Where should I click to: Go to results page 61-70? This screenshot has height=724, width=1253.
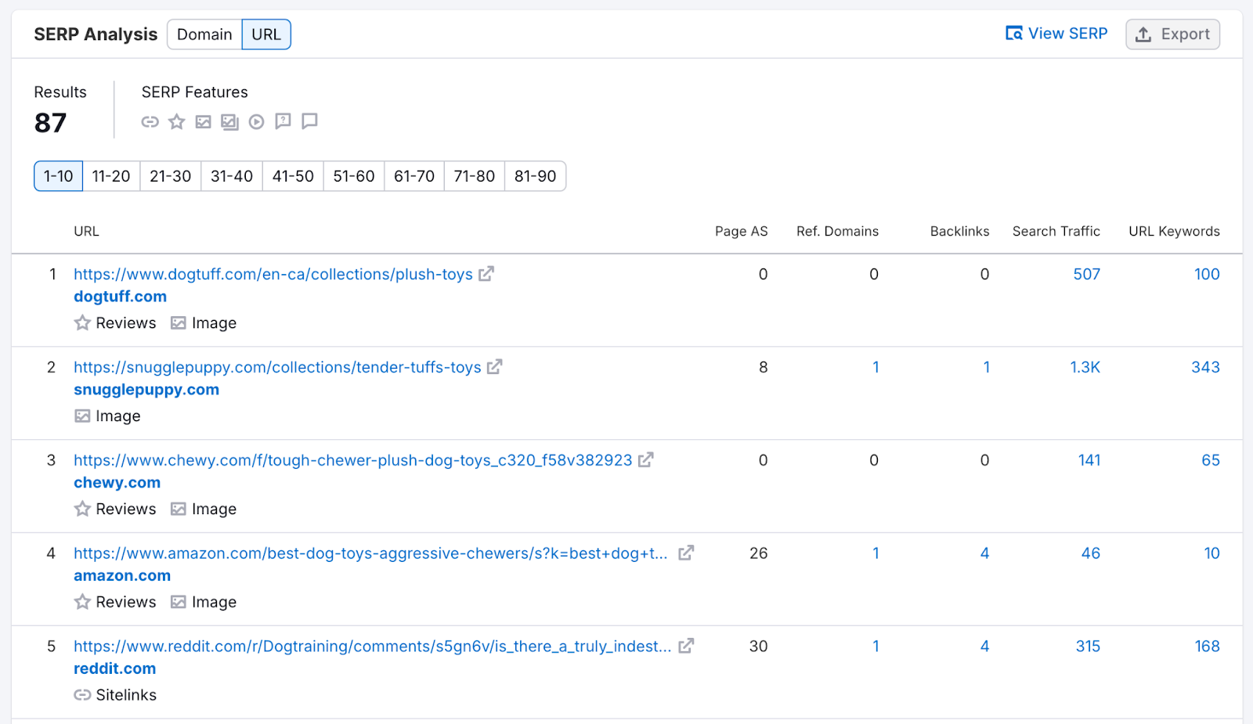point(414,176)
